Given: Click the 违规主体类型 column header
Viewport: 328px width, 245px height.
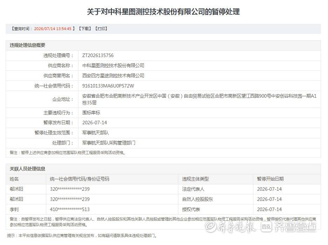Looking at the screenshot, I should 196,179.
